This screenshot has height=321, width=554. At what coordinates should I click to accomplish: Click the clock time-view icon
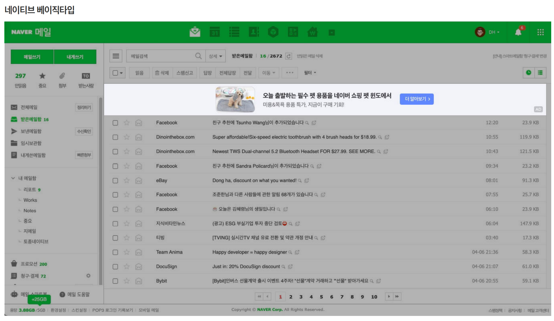(529, 73)
